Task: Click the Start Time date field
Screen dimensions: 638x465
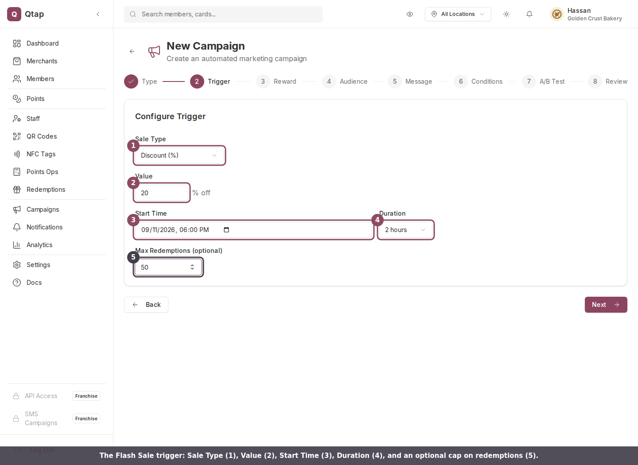Action: point(254,230)
